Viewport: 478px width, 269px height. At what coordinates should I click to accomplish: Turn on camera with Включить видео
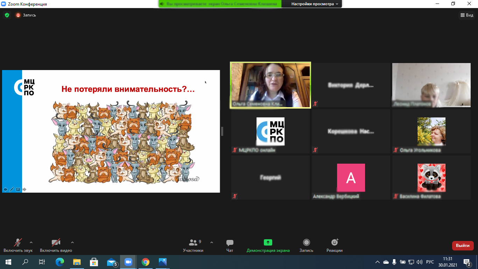click(x=56, y=246)
